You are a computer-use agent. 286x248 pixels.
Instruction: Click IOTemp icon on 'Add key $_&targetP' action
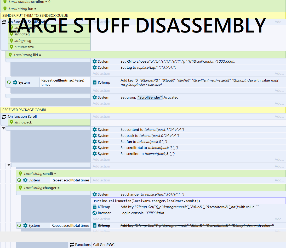coord(94,82)
